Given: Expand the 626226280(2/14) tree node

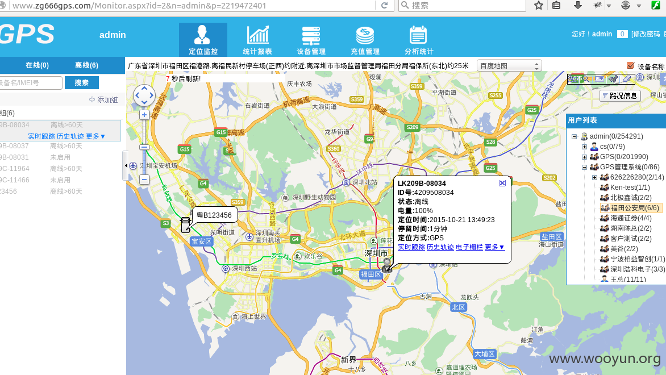Looking at the screenshot, I should [x=594, y=177].
